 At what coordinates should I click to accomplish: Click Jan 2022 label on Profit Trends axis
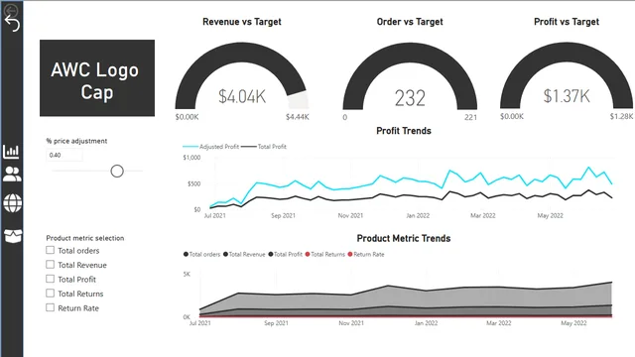pyautogui.click(x=418, y=216)
